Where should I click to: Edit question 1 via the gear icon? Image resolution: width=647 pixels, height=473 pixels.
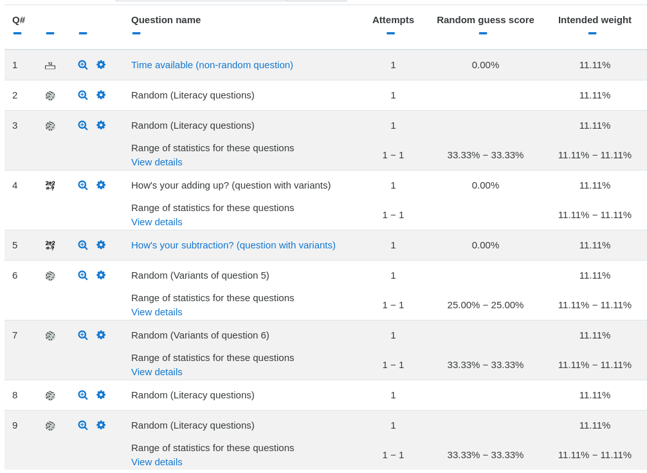click(101, 65)
